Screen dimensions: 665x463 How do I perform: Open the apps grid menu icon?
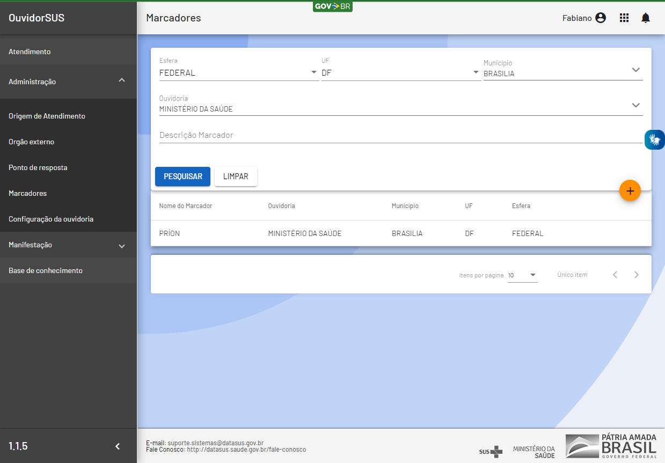coord(624,18)
